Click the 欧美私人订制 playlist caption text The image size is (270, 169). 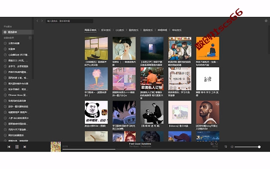tap(152, 95)
